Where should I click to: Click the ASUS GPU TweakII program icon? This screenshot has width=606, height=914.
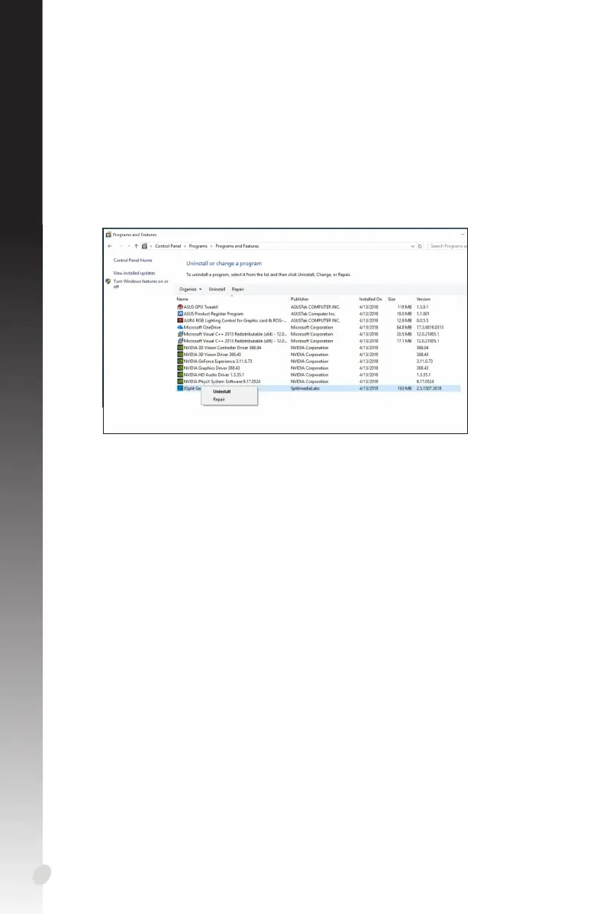180,306
